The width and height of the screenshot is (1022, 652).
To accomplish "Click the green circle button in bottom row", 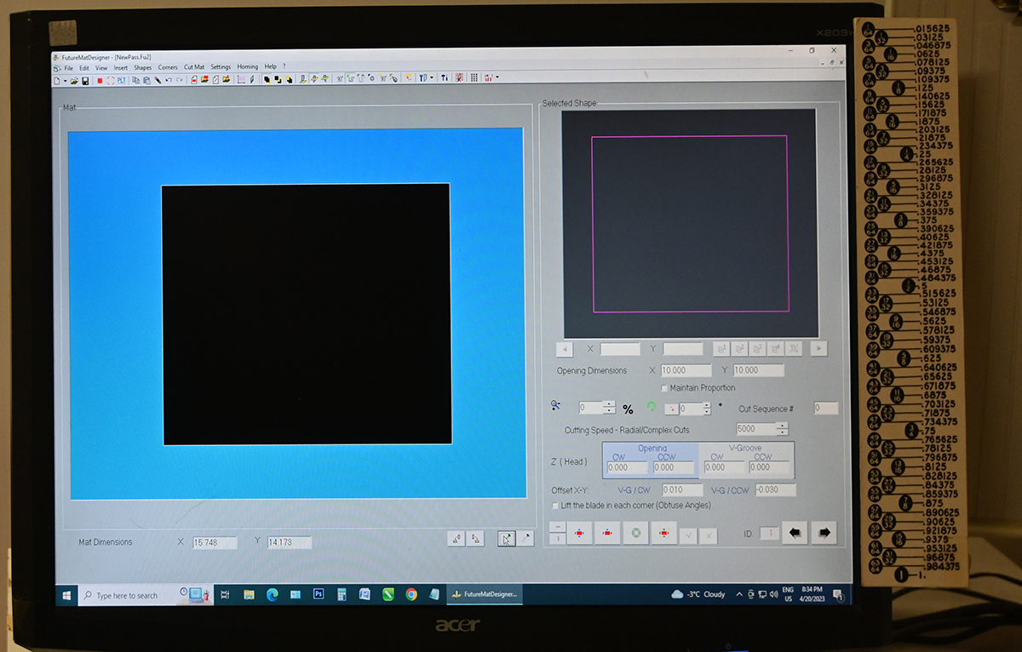I will point(635,533).
